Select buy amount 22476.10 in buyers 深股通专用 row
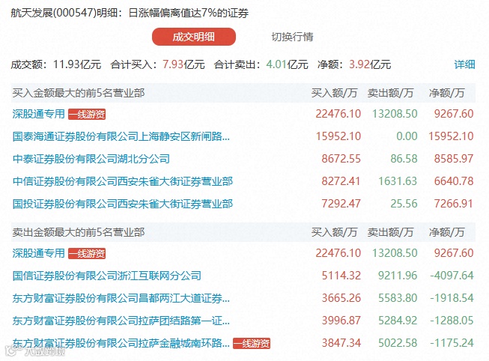Viewport: 489px width, 361px height. [338, 114]
